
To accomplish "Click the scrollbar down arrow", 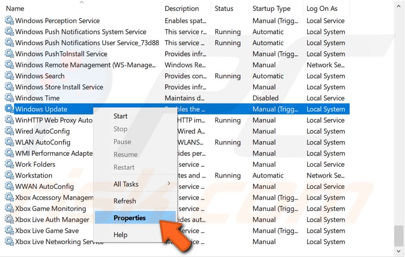I will point(398,251).
